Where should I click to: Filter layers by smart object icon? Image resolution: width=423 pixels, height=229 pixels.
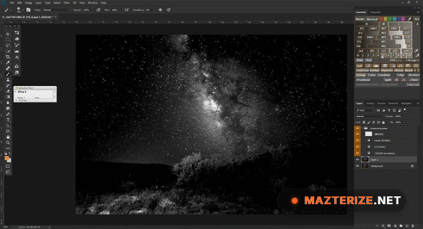(399, 111)
